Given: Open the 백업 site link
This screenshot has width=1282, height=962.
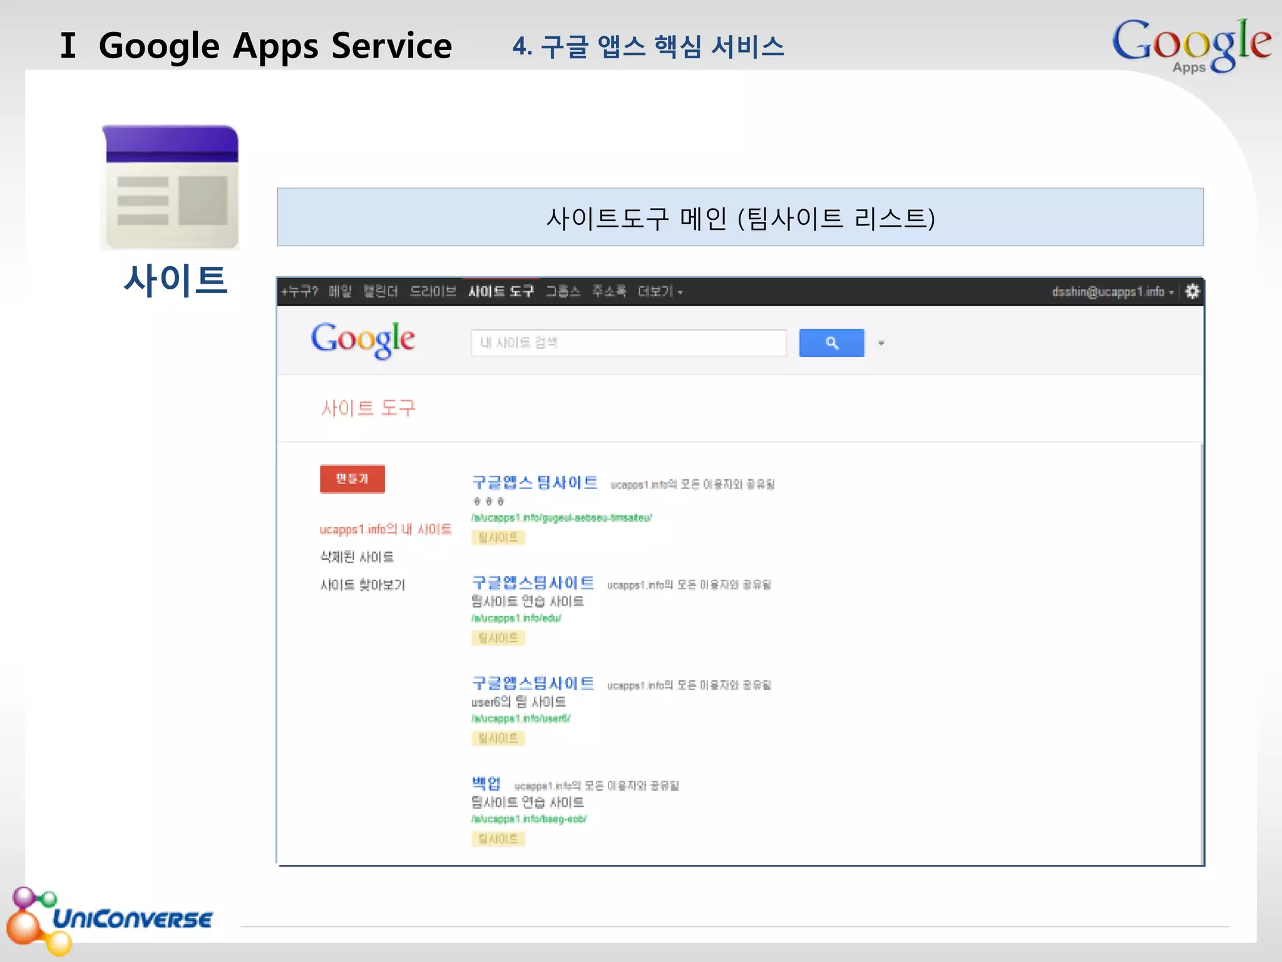Looking at the screenshot, I should point(486,783).
